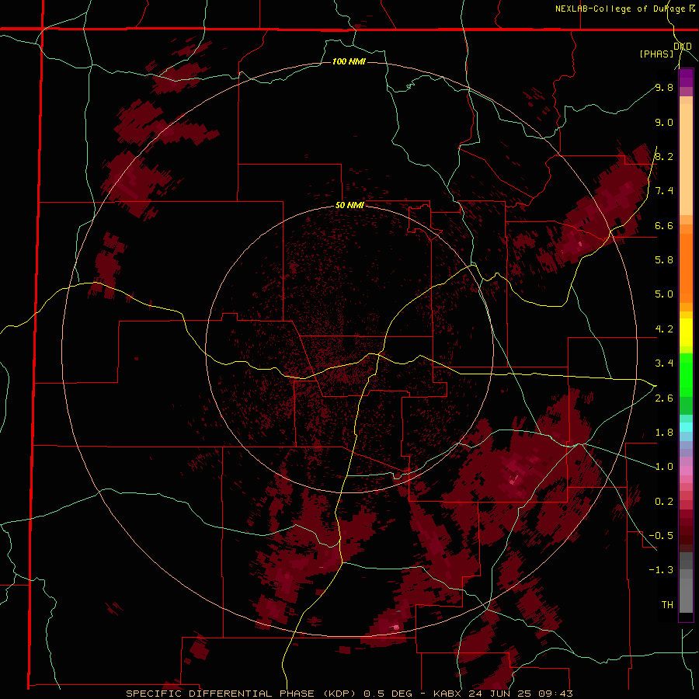Click the 100 NMI range ring label
The image size is (699, 699).
[349, 61]
